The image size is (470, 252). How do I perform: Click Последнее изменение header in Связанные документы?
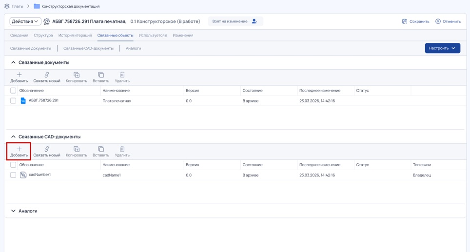pyautogui.click(x=320, y=91)
